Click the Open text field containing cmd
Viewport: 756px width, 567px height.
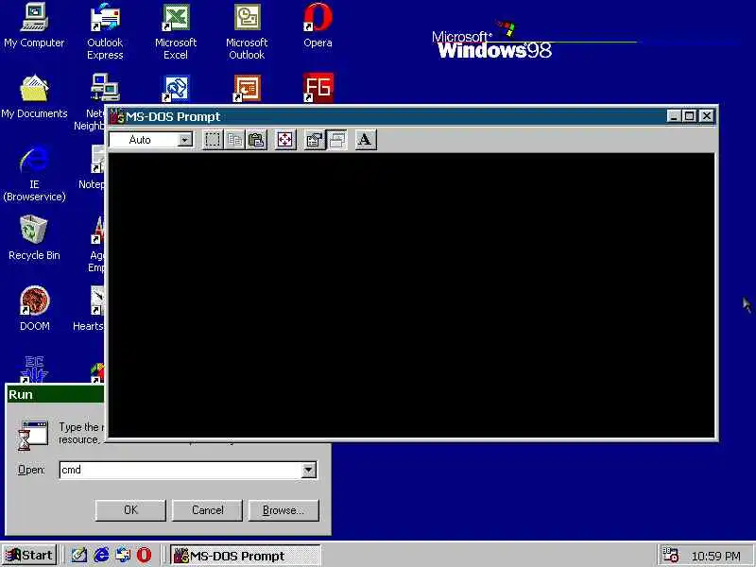point(180,470)
